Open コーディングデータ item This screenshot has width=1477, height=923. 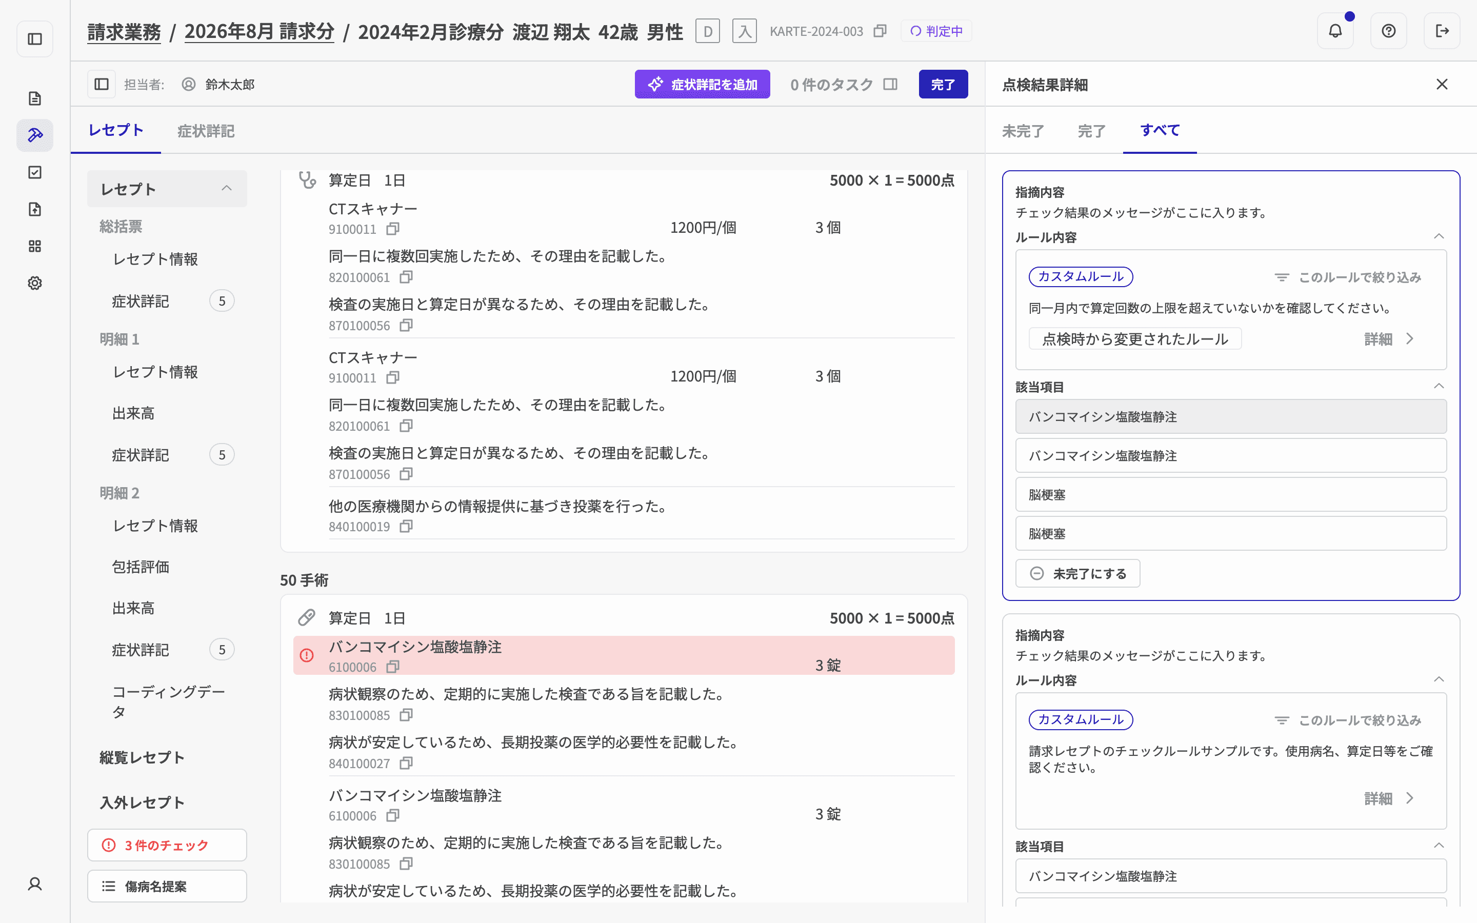coord(168,701)
